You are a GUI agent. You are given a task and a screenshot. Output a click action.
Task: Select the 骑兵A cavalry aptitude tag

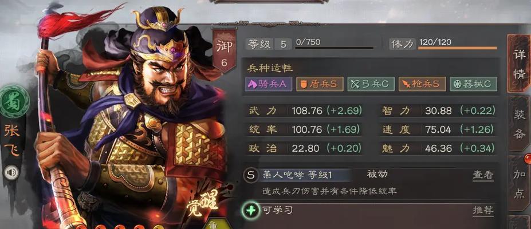click(x=268, y=84)
